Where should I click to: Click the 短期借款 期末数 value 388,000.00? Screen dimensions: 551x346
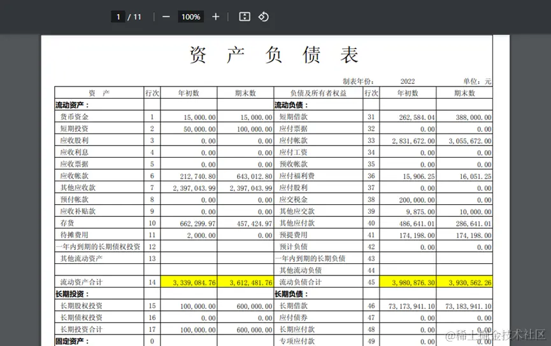pos(473,117)
